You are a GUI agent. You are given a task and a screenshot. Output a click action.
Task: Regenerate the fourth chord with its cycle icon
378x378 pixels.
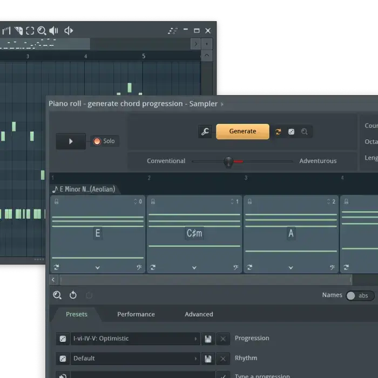(x=346, y=267)
